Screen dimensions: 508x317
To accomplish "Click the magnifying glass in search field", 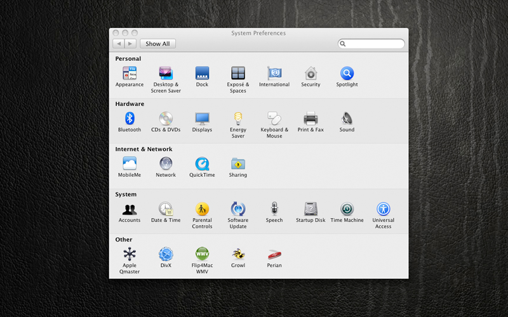I will [x=343, y=44].
